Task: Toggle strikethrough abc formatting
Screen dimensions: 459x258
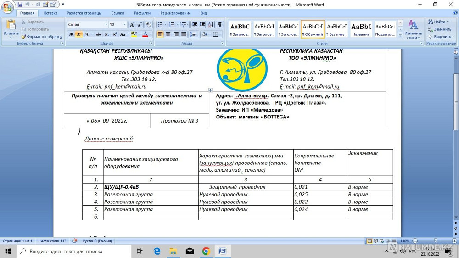Action: coord(99,34)
